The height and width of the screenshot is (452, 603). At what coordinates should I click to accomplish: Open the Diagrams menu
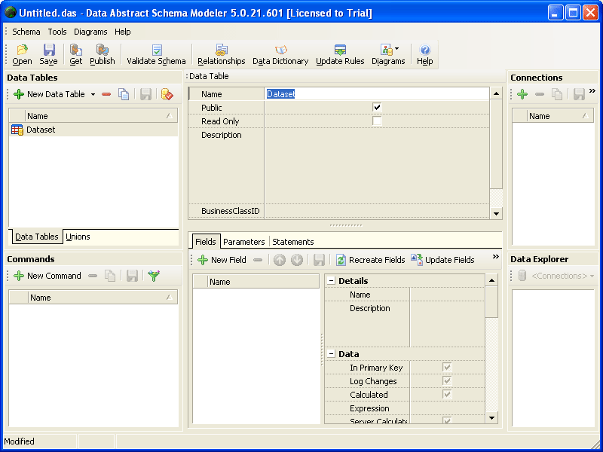[90, 32]
